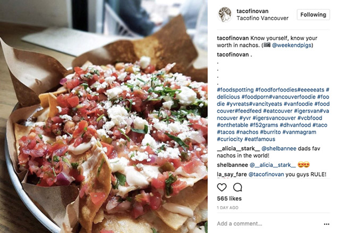Open the 1 DAY AGO timestamp
This screenshot has height=233, width=339.
(x=227, y=208)
